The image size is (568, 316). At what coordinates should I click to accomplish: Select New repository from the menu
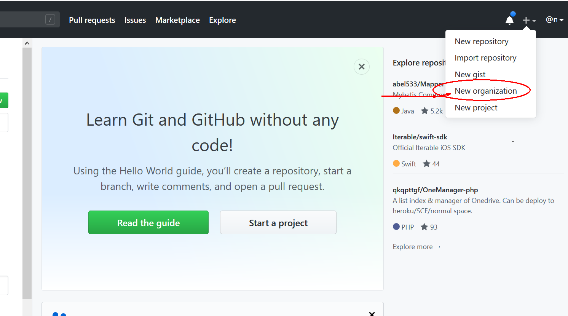coord(481,41)
